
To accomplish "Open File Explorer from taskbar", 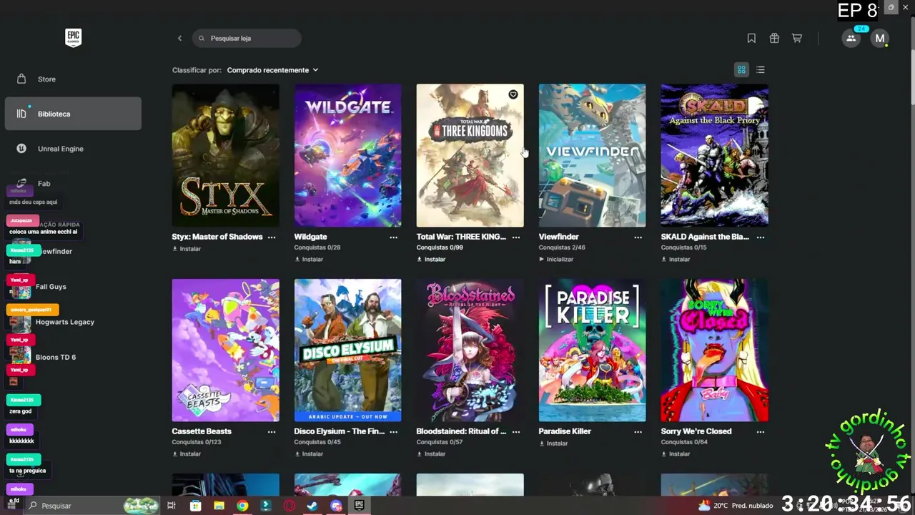I will click(219, 506).
